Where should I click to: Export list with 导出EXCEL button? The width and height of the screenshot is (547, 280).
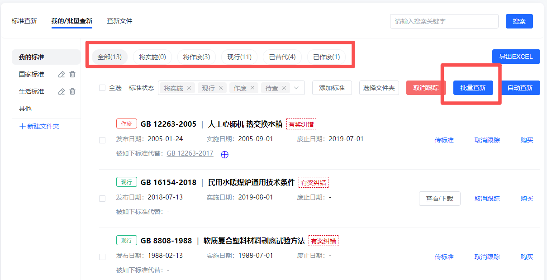click(x=516, y=57)
